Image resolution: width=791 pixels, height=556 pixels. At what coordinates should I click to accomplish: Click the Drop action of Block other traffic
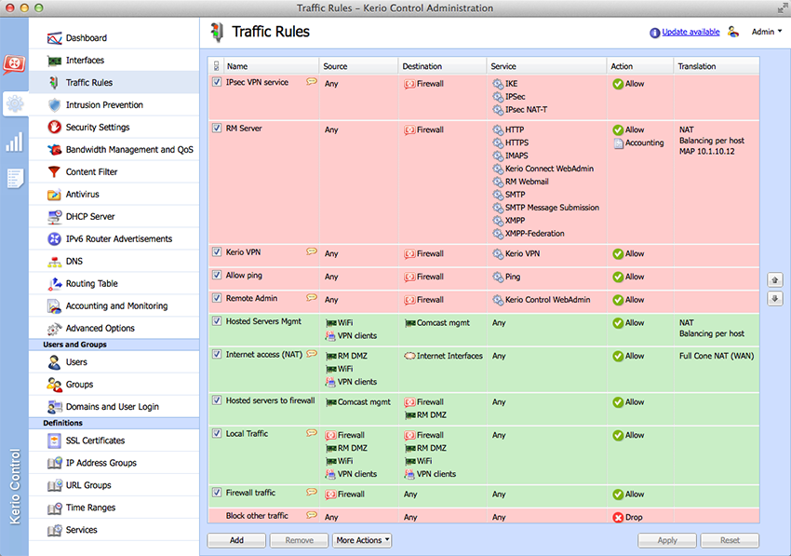[627, 517]
